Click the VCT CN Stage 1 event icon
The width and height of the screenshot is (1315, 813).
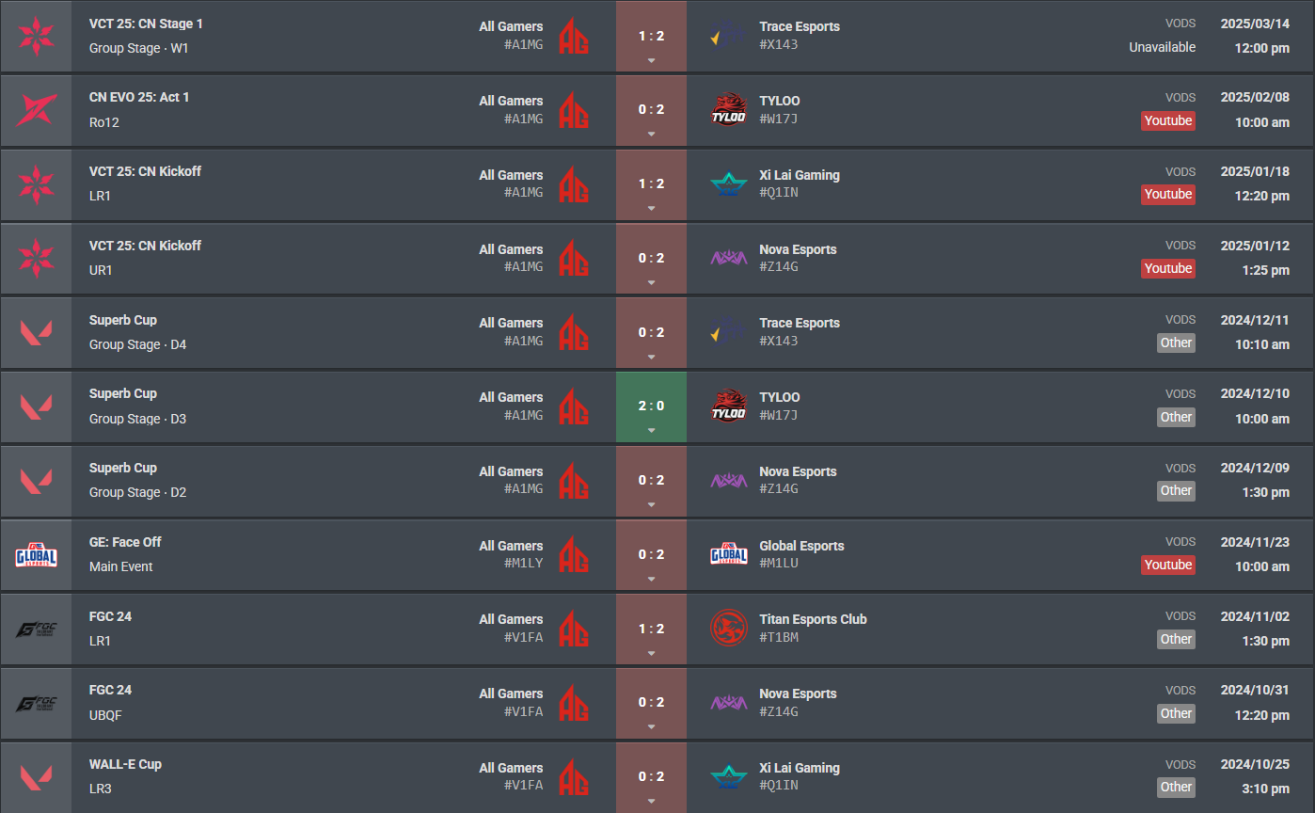tap(36, 37)
